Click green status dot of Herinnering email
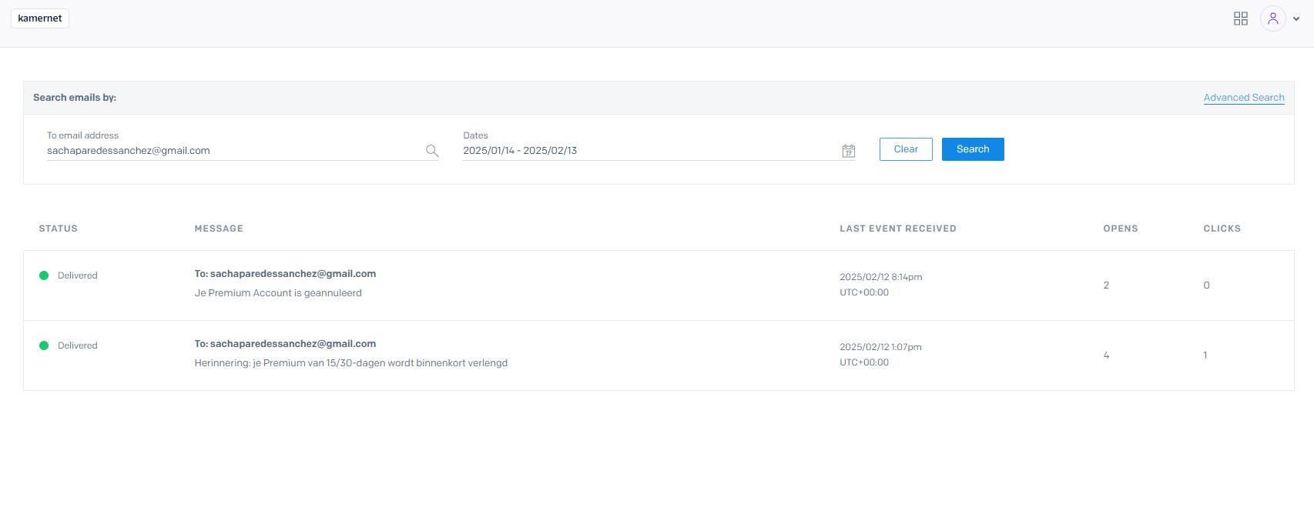Viewport: 1314px width, 524px height. point(44,345)
